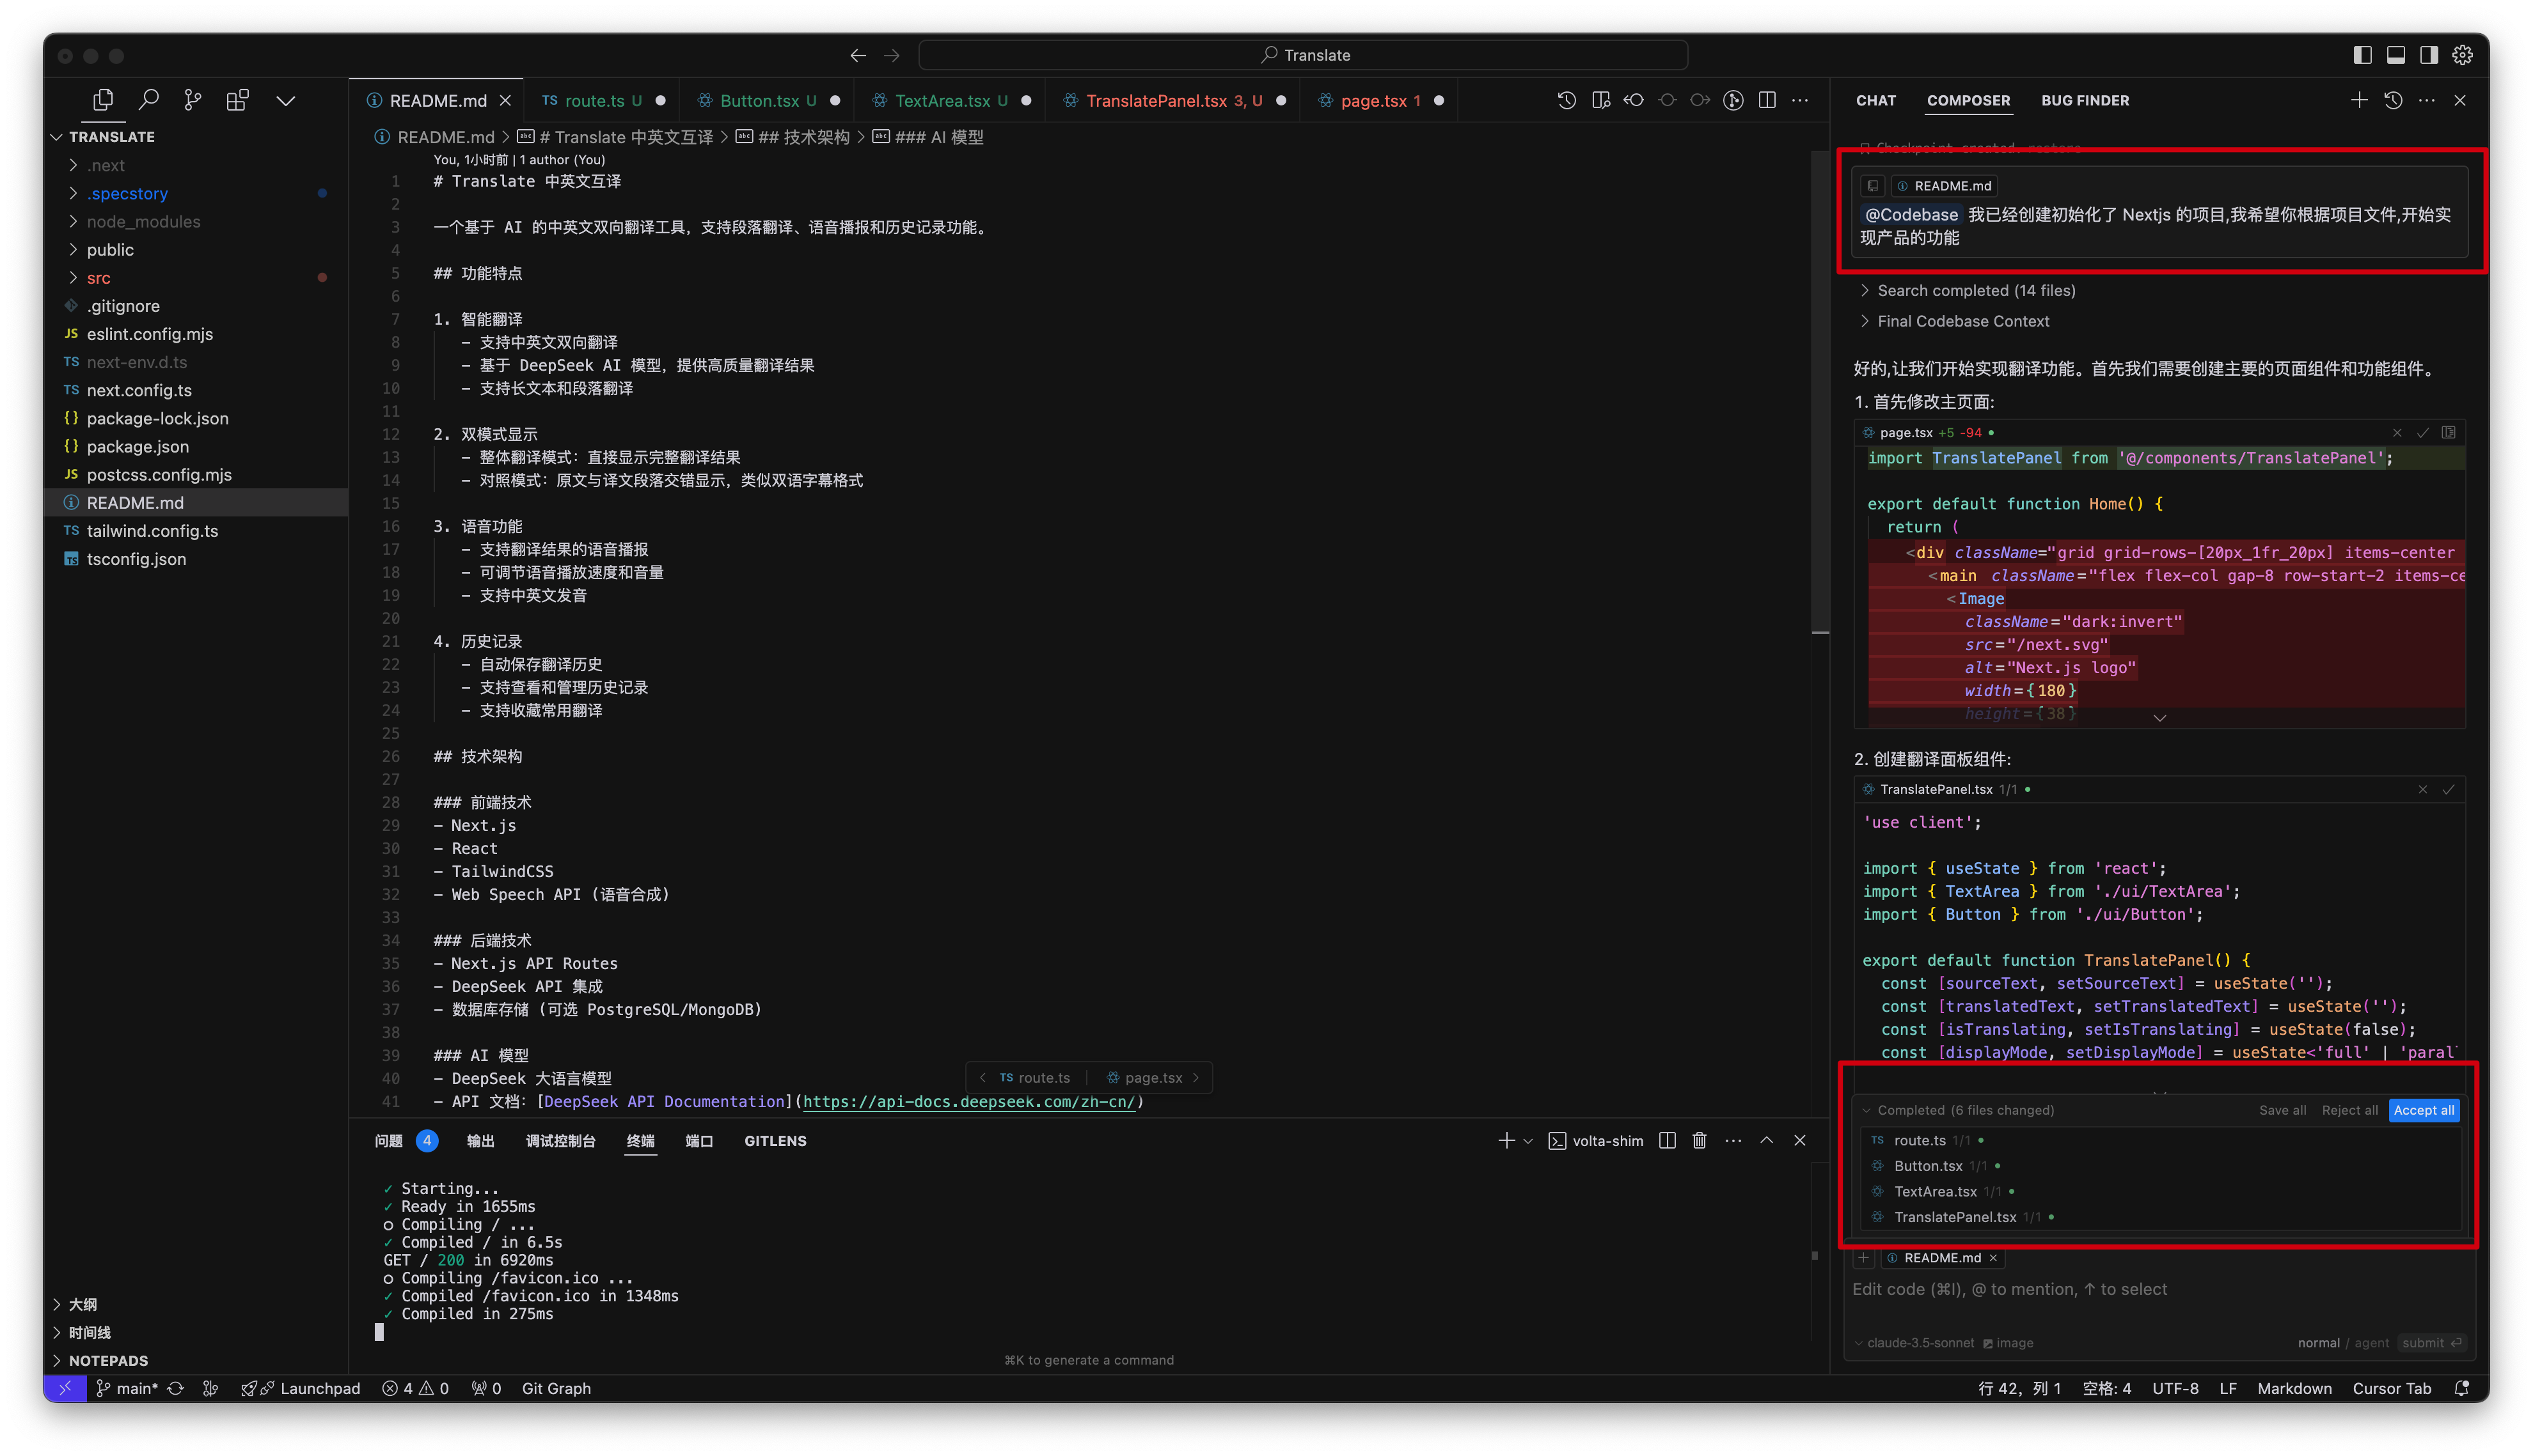Open the Search view in activity bar
The height and width of the screenshot is (1456, 2533).
point(149,100)
